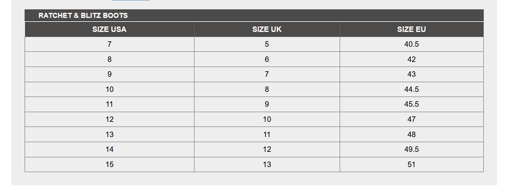Click the EU size 40.5 cell
Viewport: 506px width, 190px height.
tap(412, 44)
